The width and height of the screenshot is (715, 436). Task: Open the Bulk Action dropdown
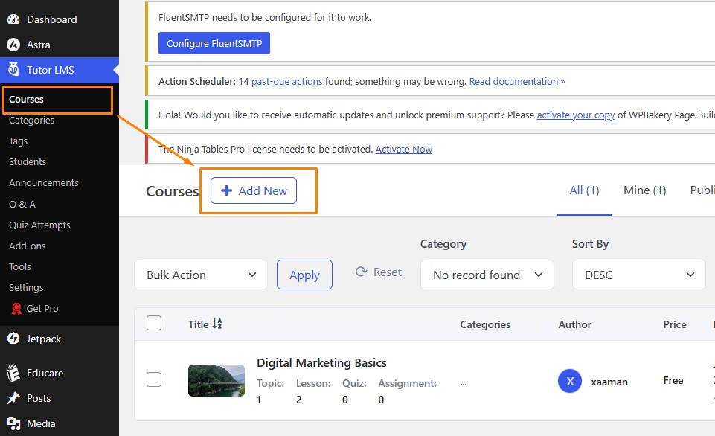click(201, 275)
